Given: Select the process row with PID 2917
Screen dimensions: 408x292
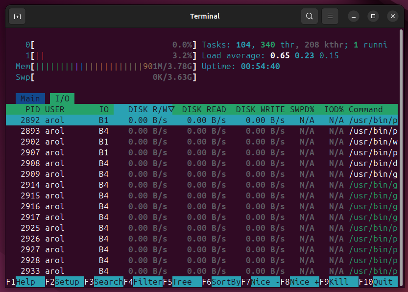Looking at the screenshot, I should (x=202, y=218).
